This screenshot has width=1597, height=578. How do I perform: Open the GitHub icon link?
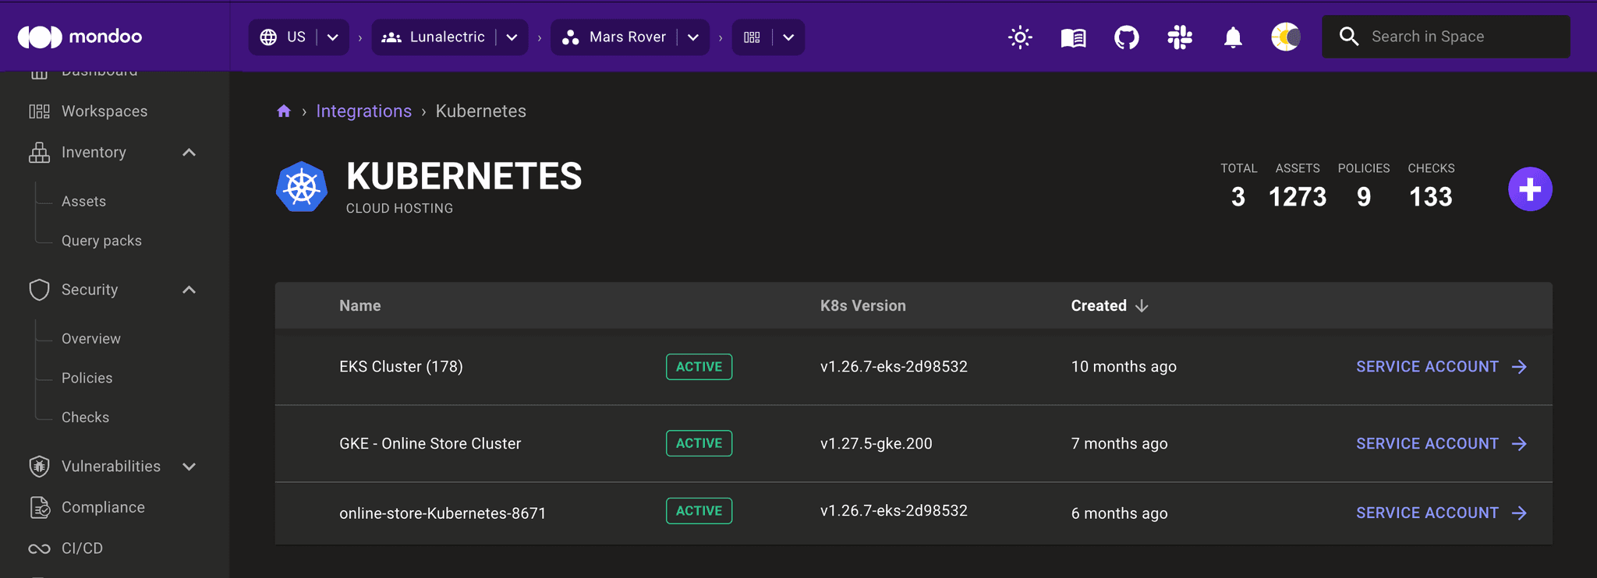[1126, 37]
